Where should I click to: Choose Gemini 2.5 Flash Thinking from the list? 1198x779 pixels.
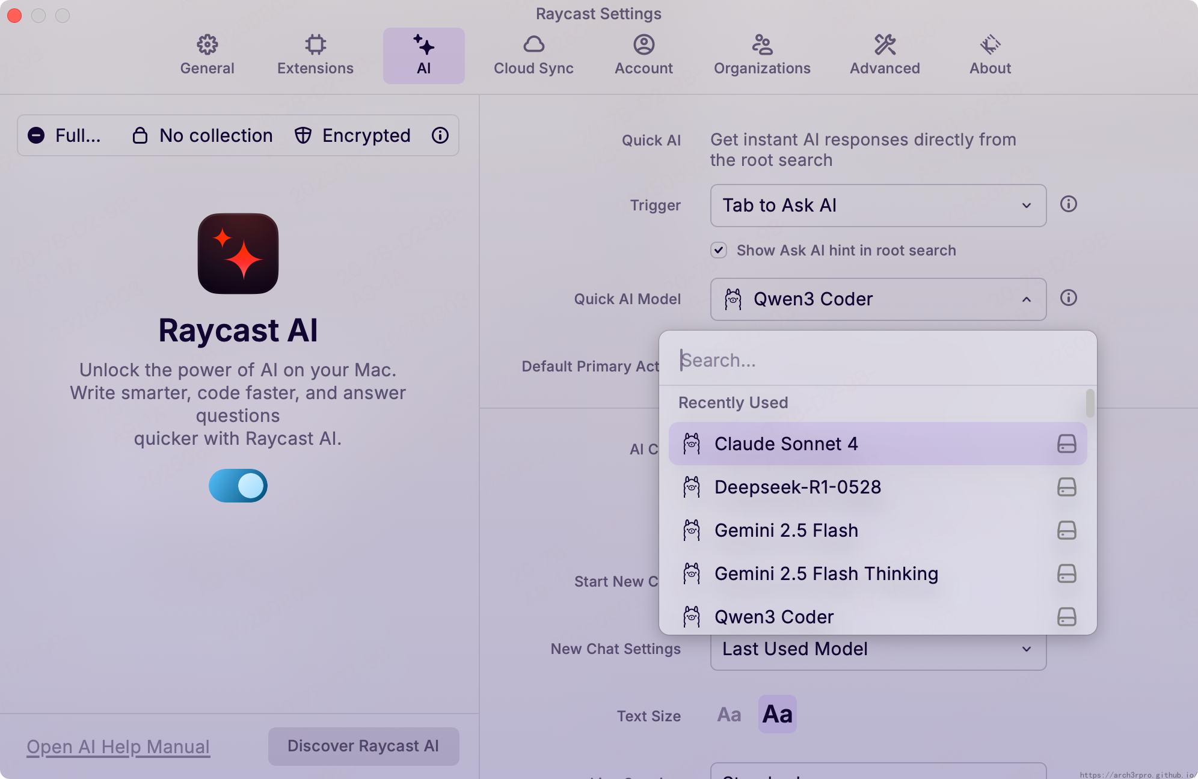coord(826,573)
